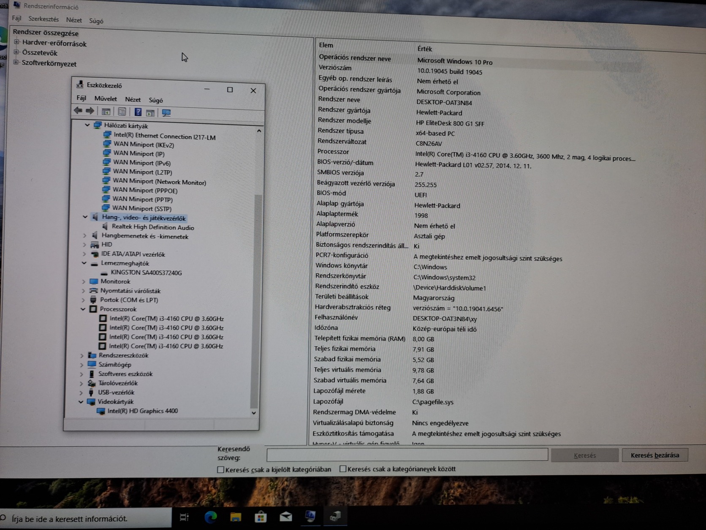
Task: Select Intel(R) HD Graphics 4400 adapter
Action: pos(143,411)
